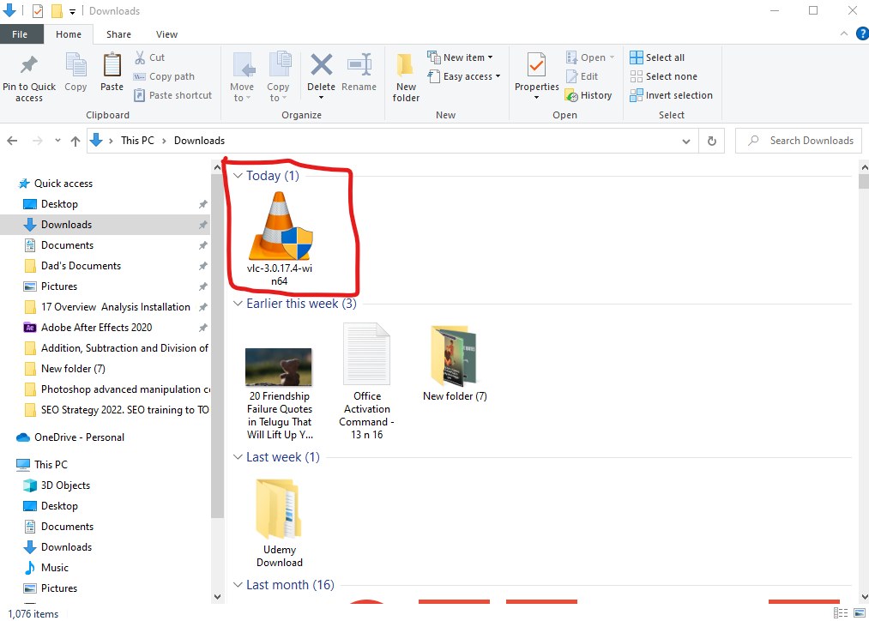Select Office Activation Command text file

tap(367, 381)
